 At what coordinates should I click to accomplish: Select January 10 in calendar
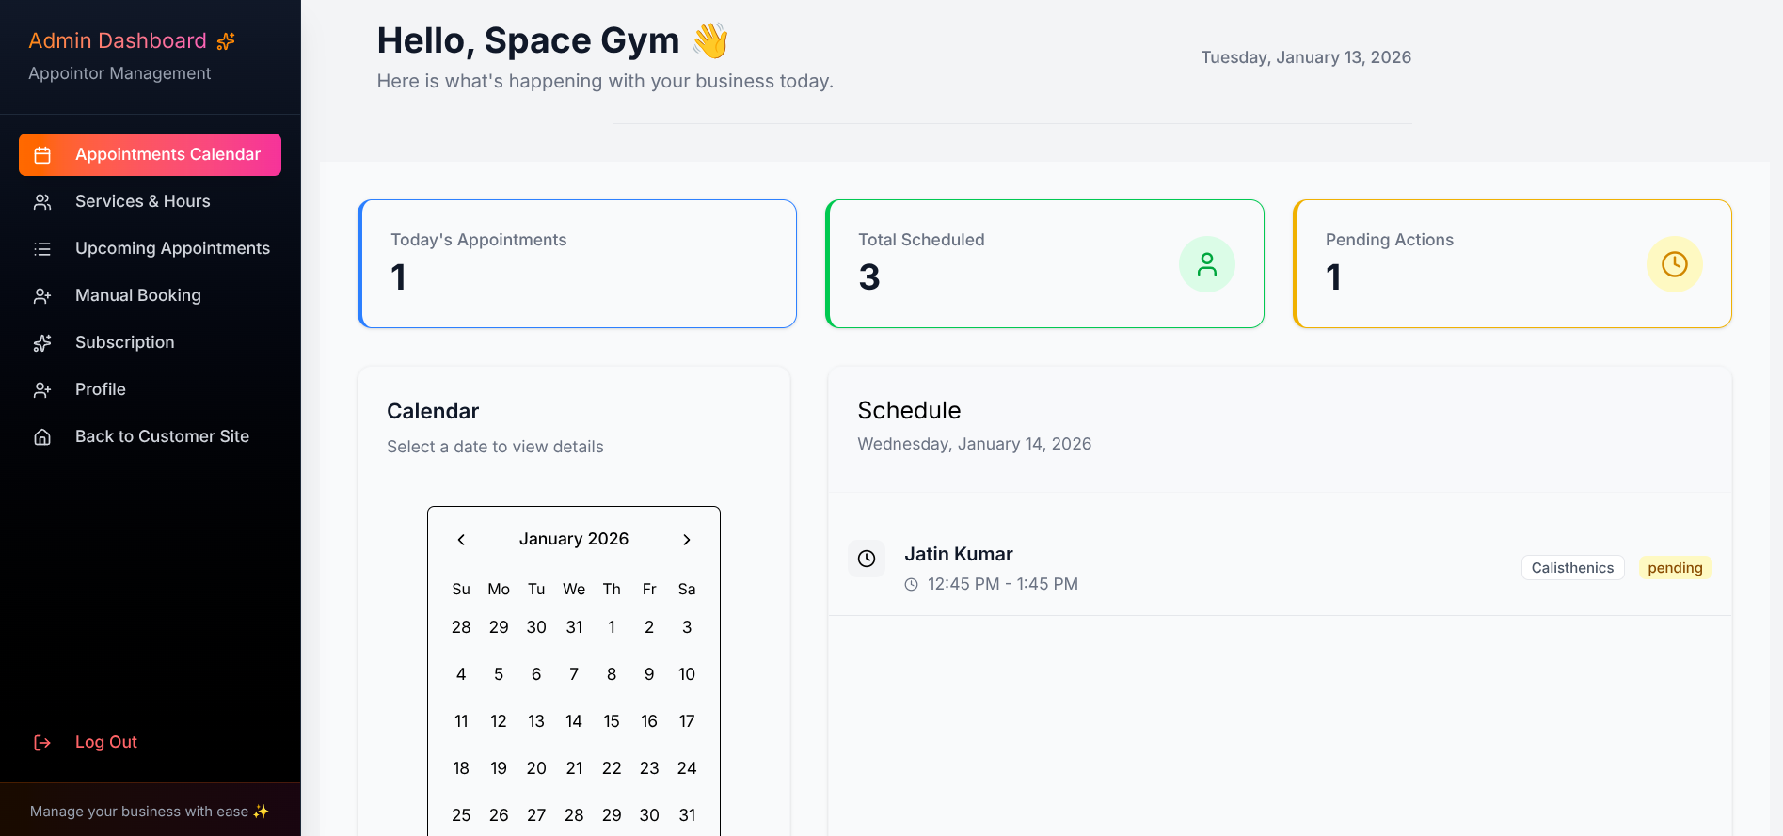click(687, 674)
